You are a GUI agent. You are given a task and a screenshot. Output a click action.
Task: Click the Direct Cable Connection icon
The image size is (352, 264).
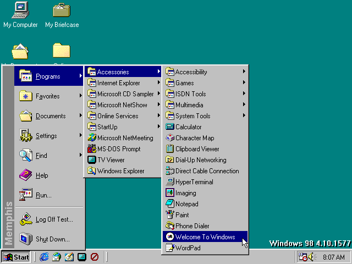click(170, 171)
